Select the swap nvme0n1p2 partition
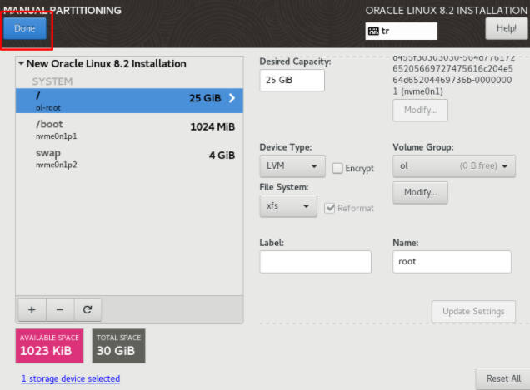Image resolution: width=530 pixels, height=390 pixels. tap(129, 158)
